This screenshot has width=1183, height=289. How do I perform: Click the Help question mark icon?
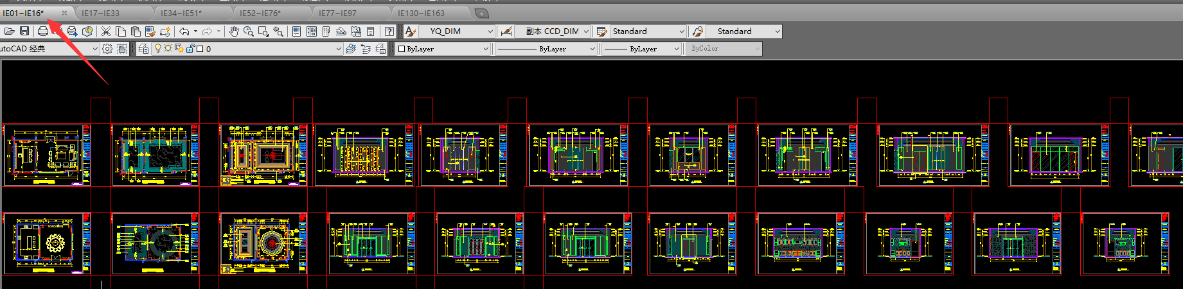(389, 31)
